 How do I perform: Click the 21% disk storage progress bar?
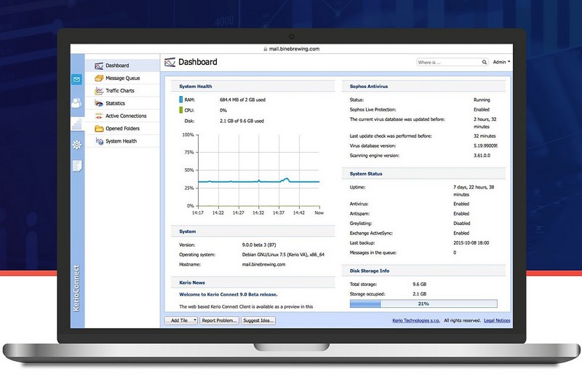click(x=423, y=304)
